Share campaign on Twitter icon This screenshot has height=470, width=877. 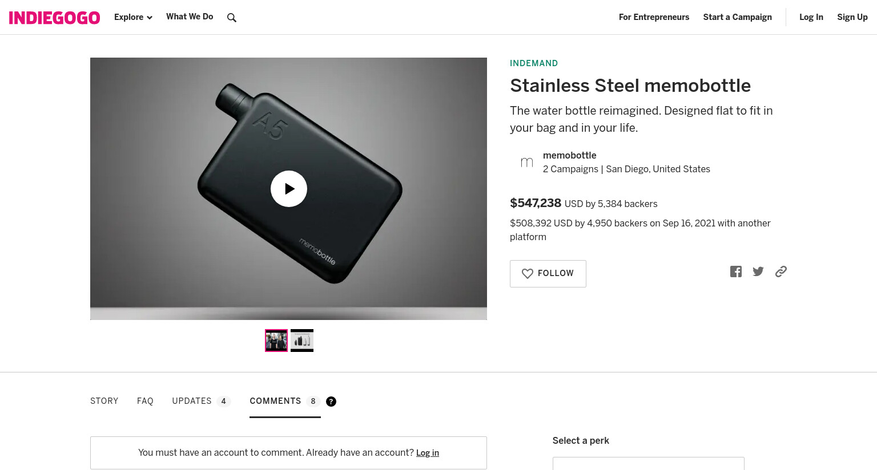758,272
